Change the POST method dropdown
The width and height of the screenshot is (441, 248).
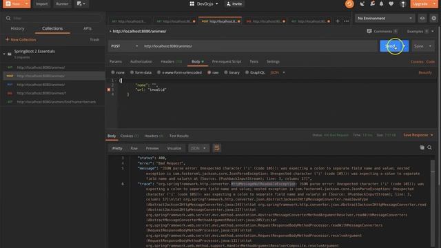tap(124, 46)
